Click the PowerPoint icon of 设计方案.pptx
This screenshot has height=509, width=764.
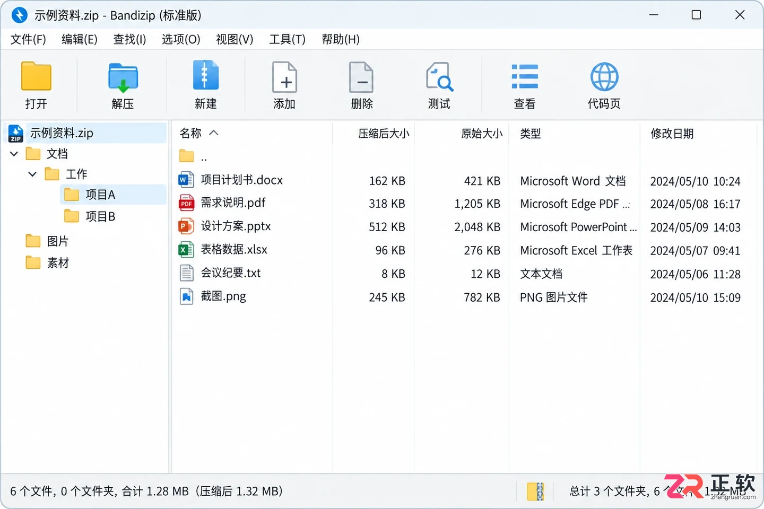(x=186, y=226)
